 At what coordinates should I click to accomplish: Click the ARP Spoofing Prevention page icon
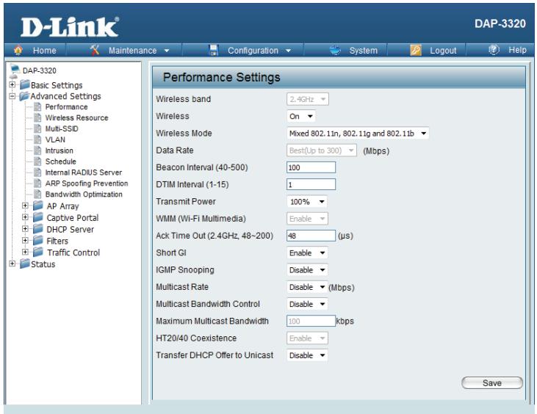click(37, 184)
